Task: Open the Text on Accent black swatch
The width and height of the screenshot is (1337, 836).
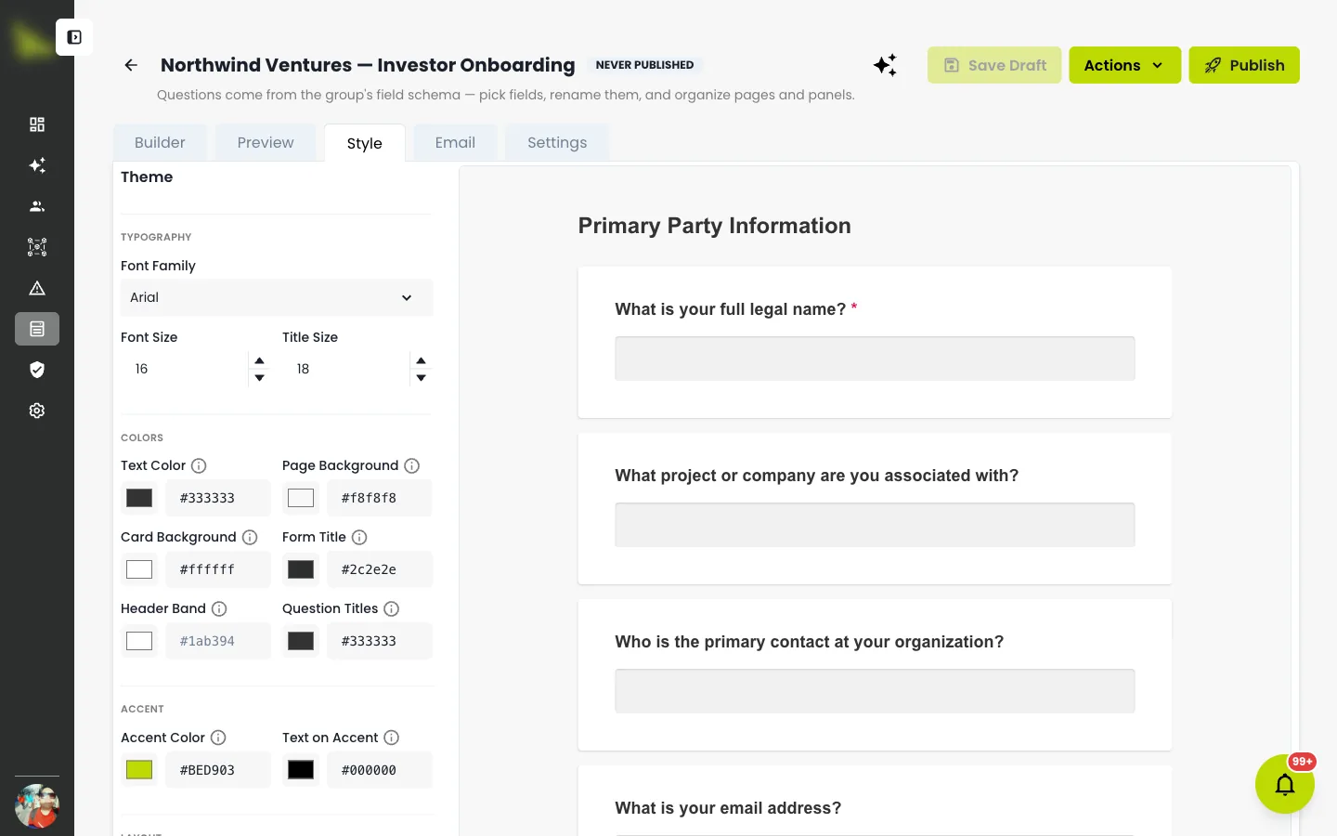Action: click(301, 770)
